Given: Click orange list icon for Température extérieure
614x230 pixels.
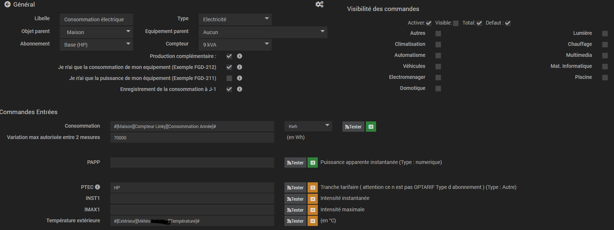Looking at the screenshot, I should [x=313, y=221].
